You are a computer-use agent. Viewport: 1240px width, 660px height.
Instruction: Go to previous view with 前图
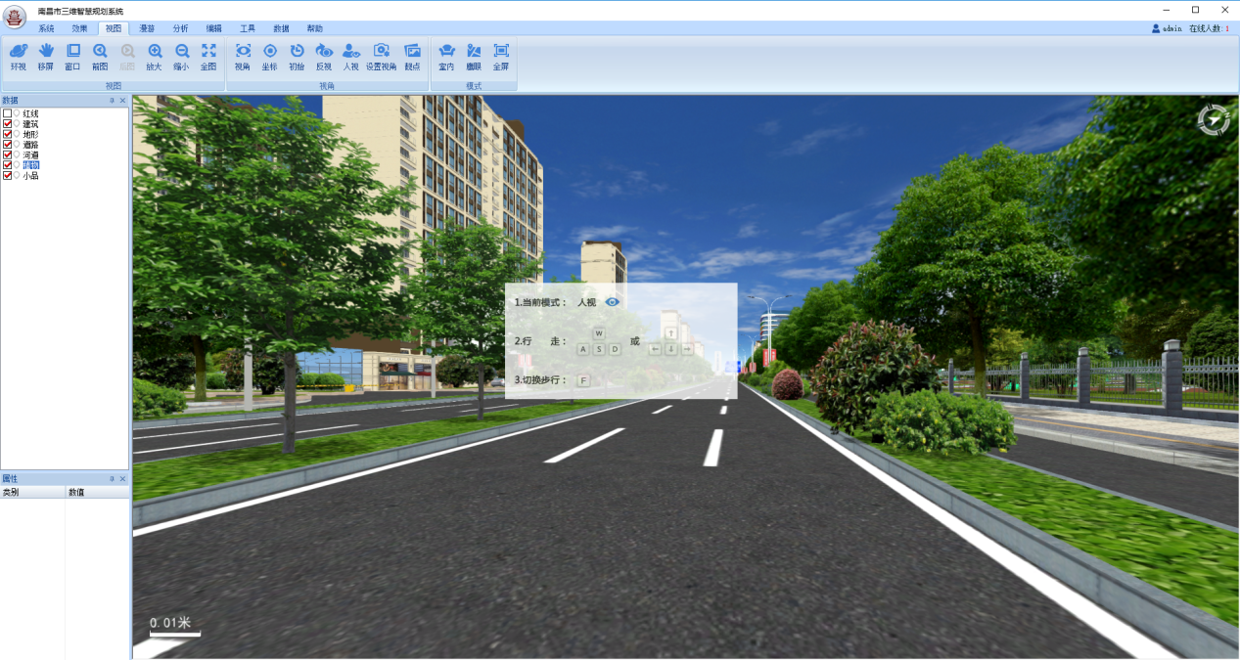point(100,56)
